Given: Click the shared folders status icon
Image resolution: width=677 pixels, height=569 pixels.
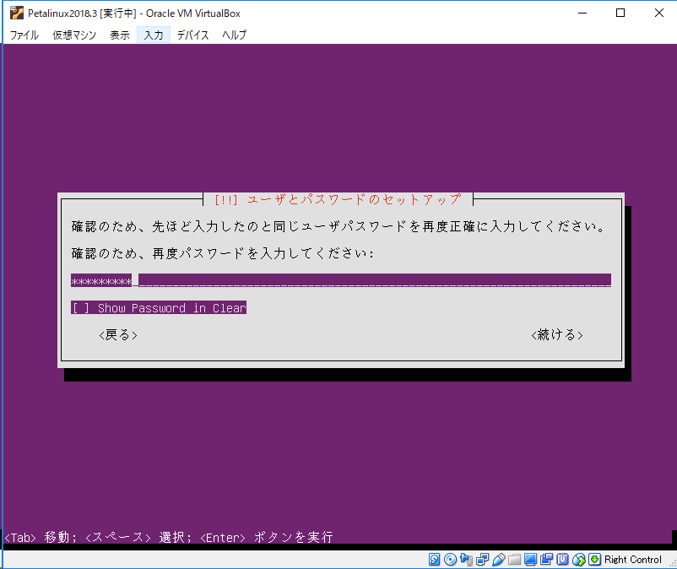Looking at the screenshot, I should pyautogui.click(x=514, y=559).
